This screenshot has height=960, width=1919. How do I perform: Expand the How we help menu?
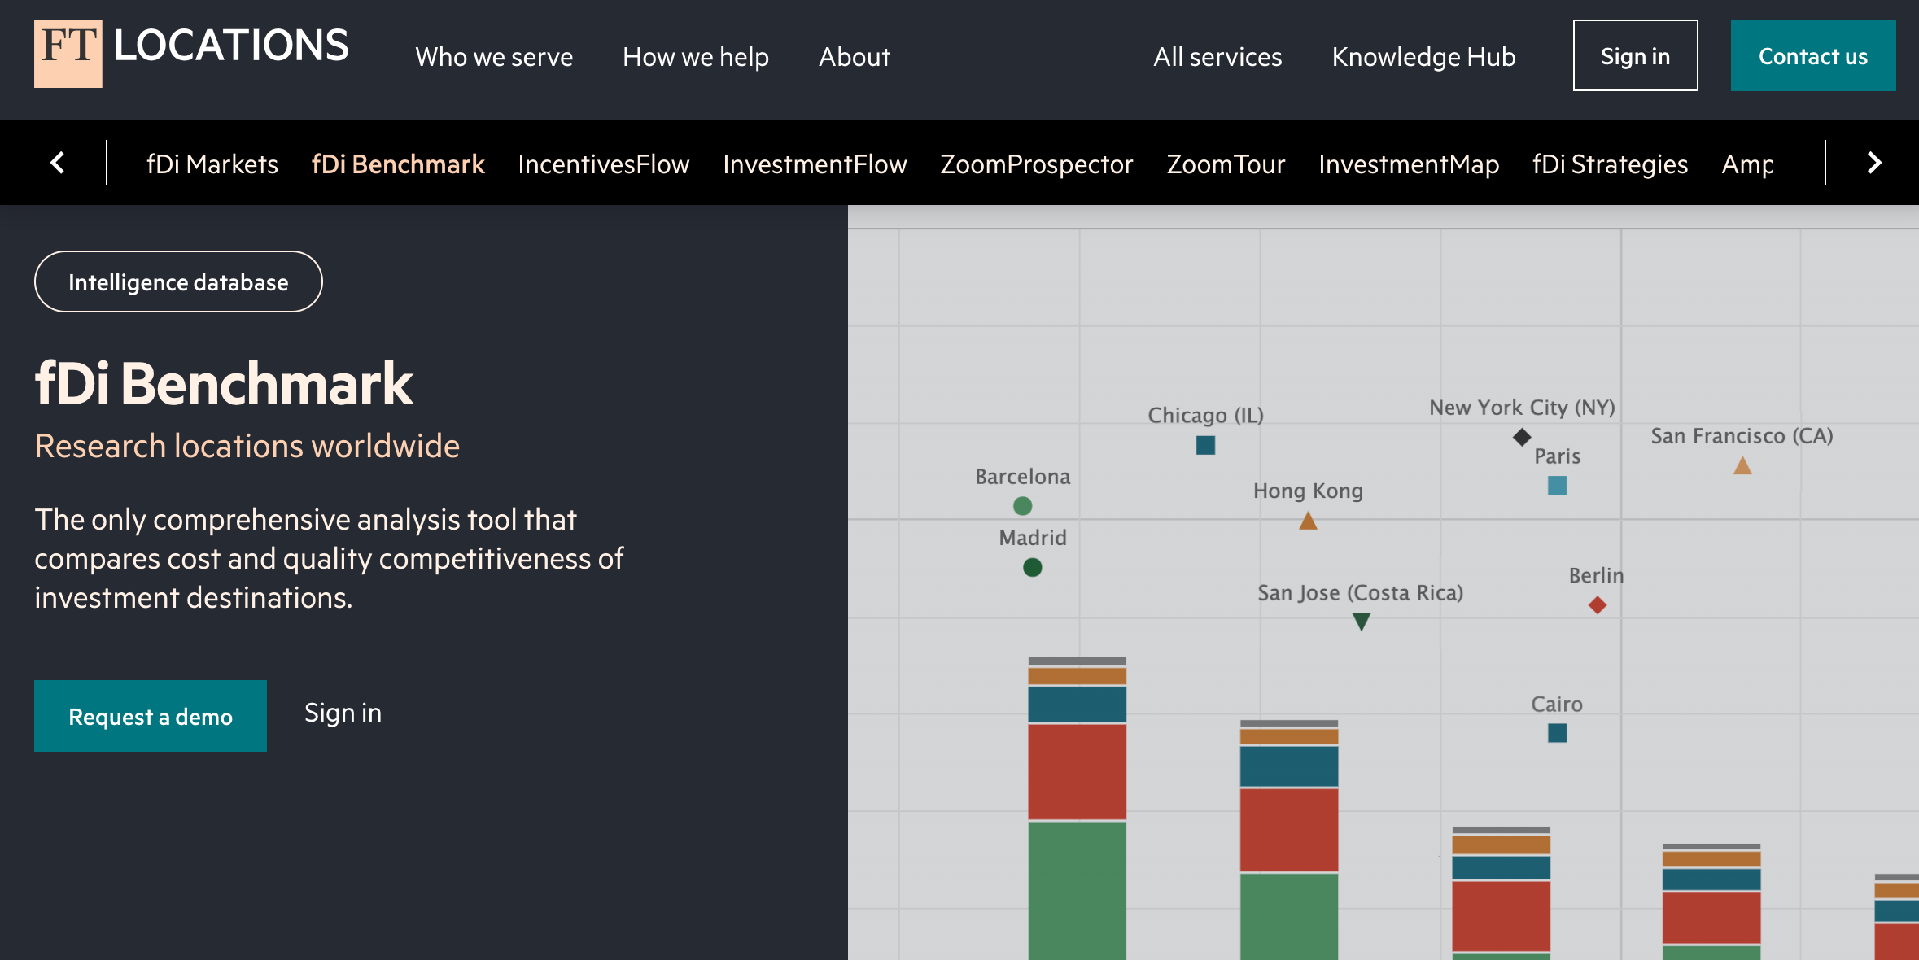(695, 57)
